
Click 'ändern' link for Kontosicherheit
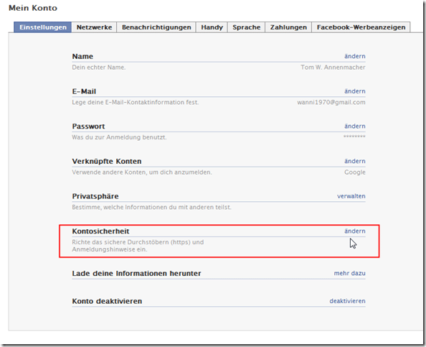[355, 231]
